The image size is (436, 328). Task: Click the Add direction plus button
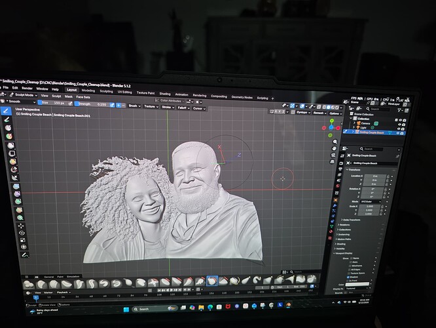point(118,105)
